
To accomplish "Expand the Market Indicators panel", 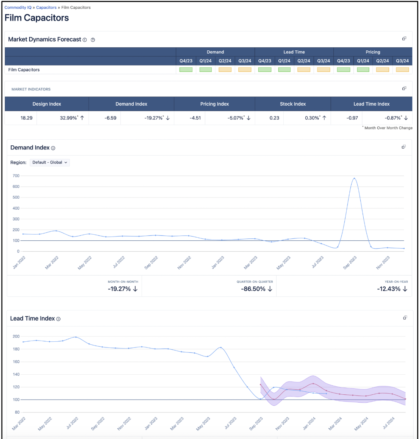I will [x=404, y=89].
